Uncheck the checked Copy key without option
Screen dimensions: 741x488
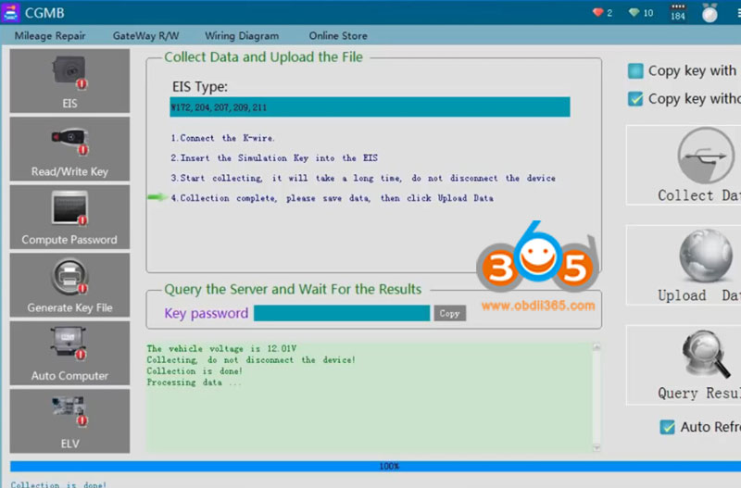pos(635,98)
